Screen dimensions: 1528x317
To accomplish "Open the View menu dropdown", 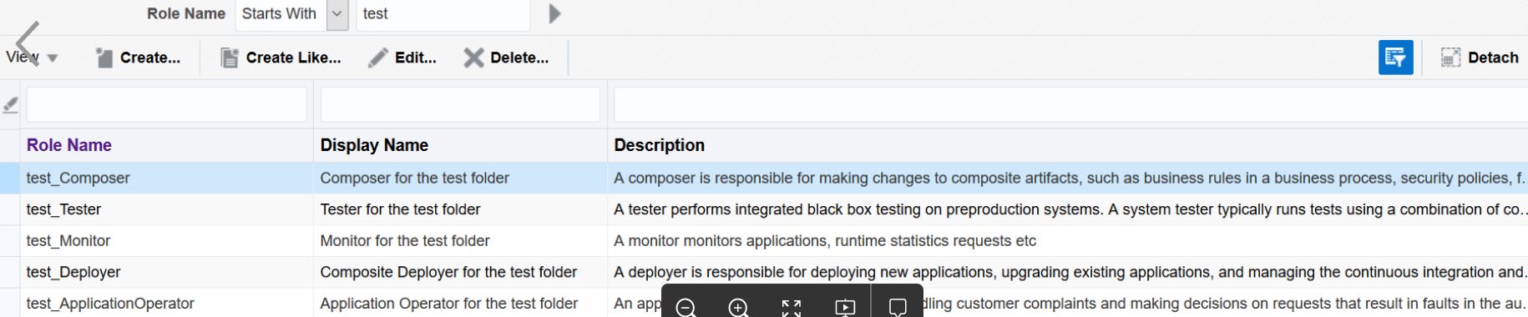I will [x=32, y=58].
